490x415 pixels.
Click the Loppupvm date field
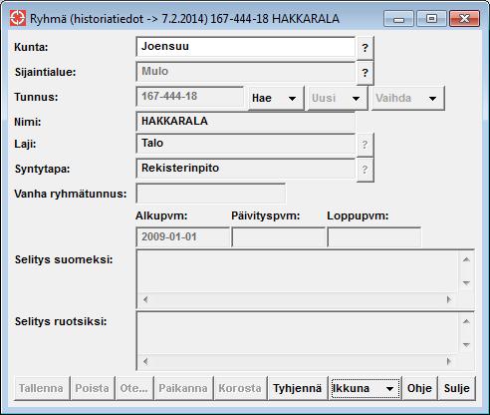(374, 236)
